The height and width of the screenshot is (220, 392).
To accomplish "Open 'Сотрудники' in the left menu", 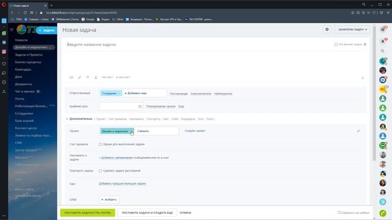I will (24, 114).
